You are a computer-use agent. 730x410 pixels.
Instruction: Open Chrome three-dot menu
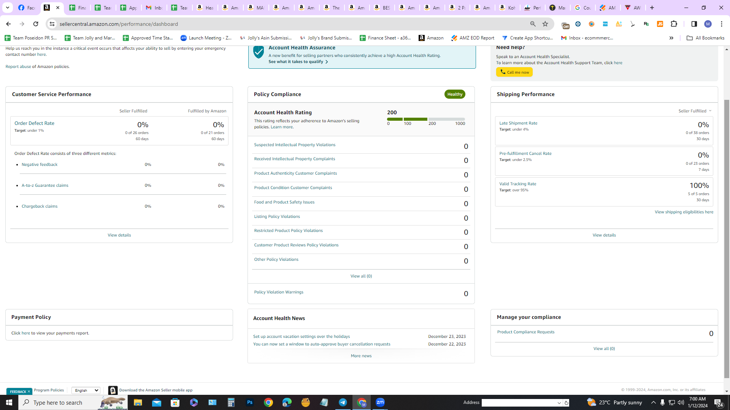point(722,24)
